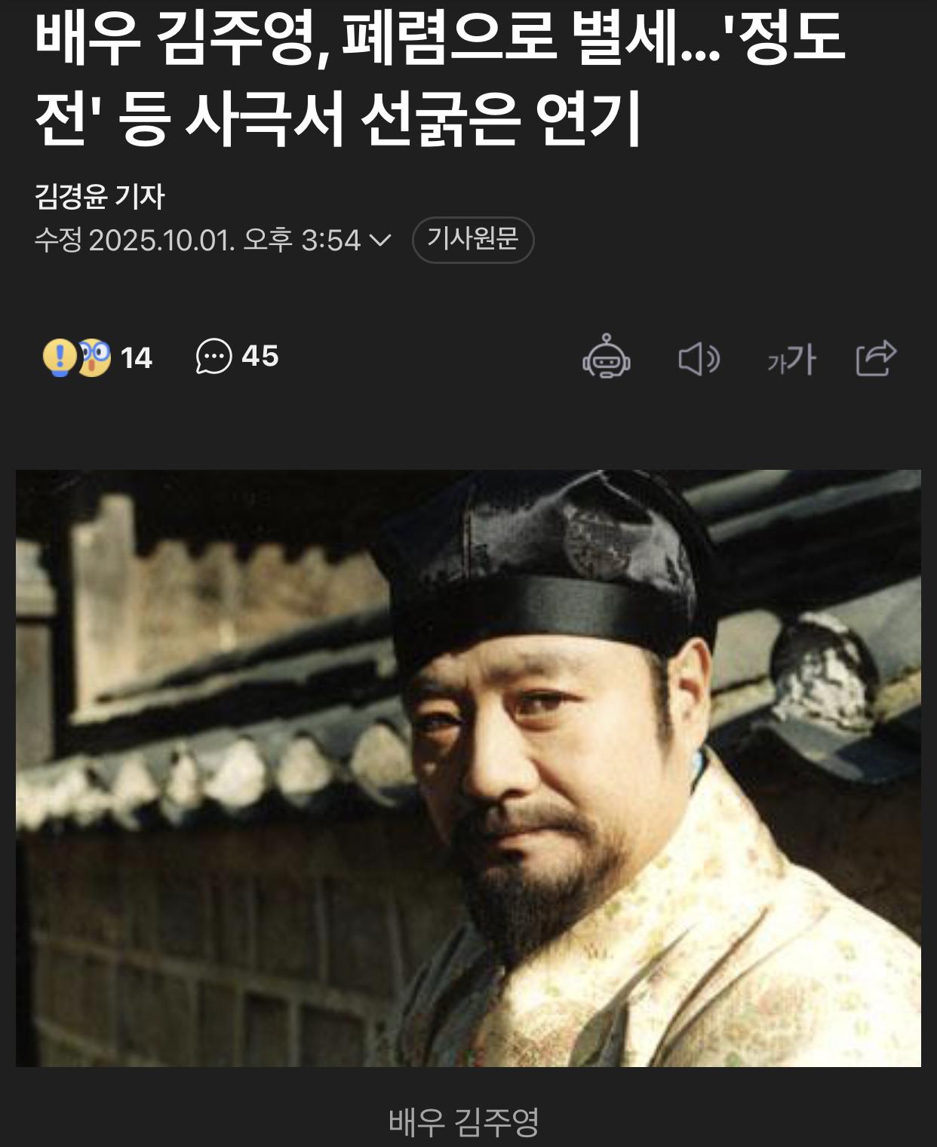
Task: Open the 기사원문 original article button
Action: tap(473, 240)
